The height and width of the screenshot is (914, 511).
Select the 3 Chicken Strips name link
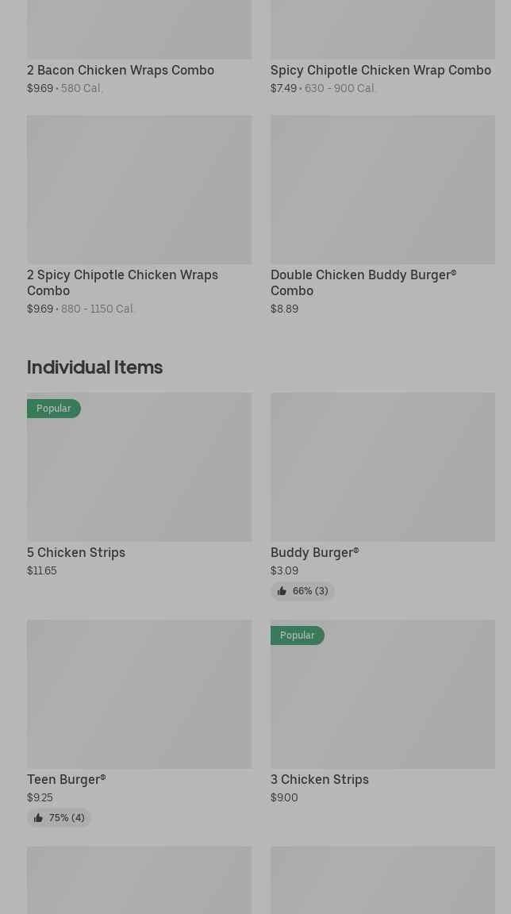320,779
